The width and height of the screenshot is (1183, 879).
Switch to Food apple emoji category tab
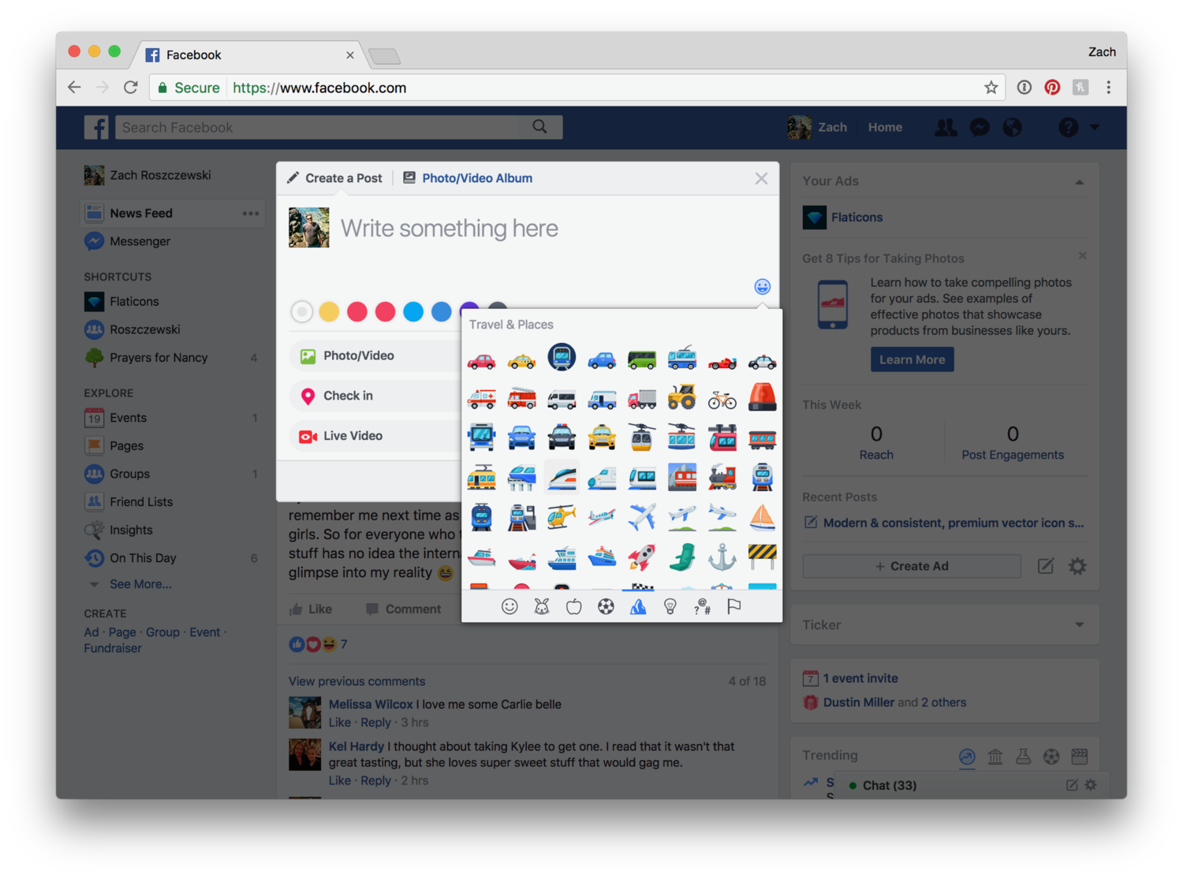click(573, 606)
